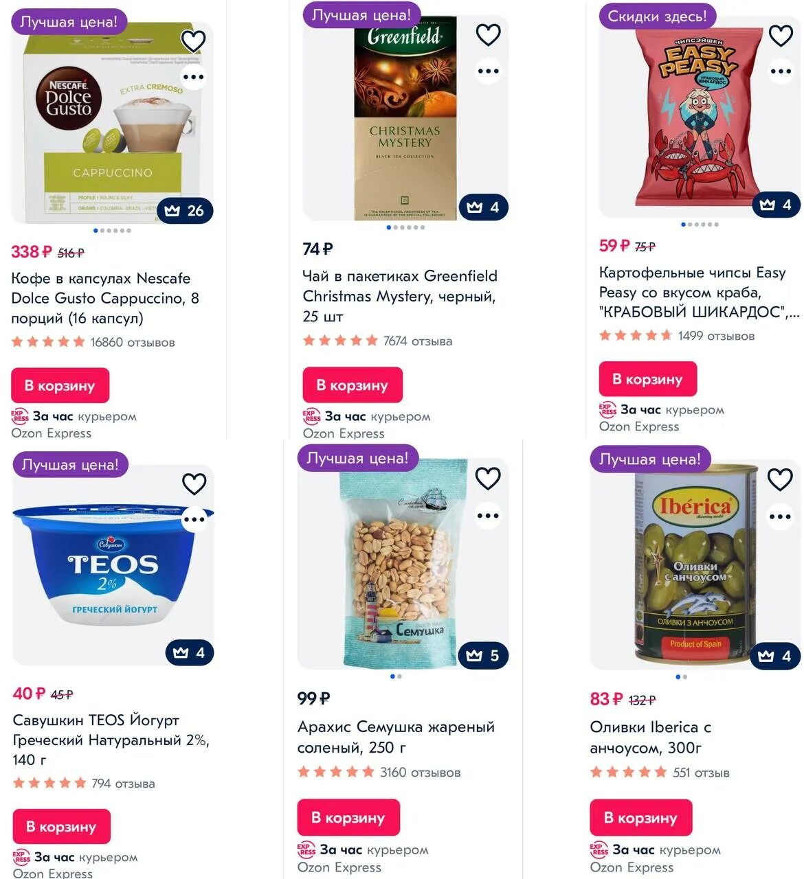This screenshot has height=879, width=804.
Task: Open more options for TEOS yogurt
Action: pos(194,519)
